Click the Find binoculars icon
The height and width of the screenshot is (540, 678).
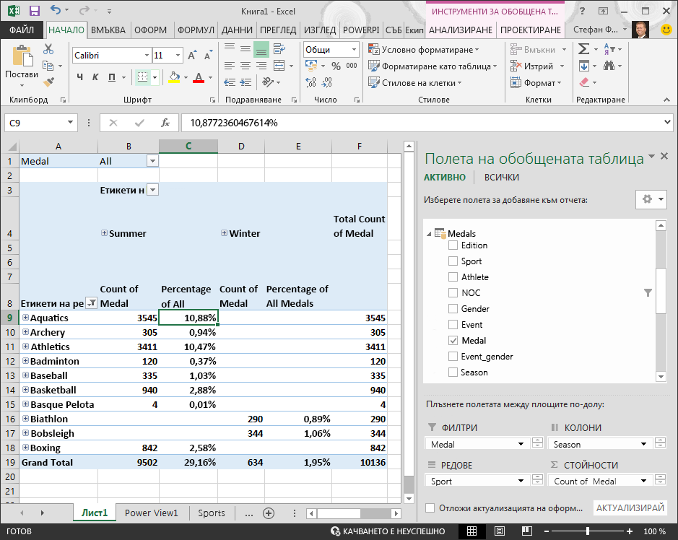tap(609, 66)
